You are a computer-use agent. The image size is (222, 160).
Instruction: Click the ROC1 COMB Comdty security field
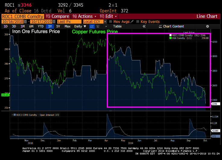[x=23, y=16]
